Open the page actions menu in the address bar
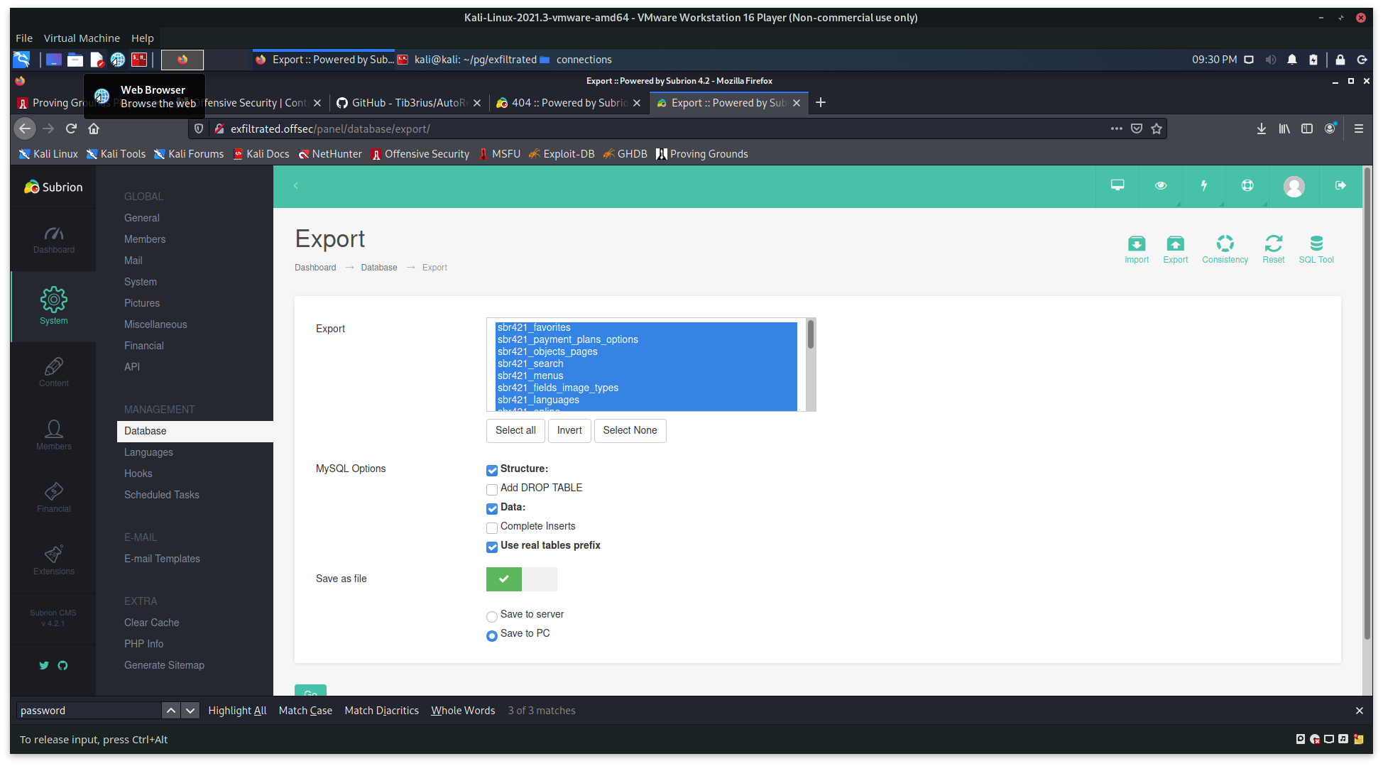This screenshot has height=766, width=1383. coord(1116,128)
